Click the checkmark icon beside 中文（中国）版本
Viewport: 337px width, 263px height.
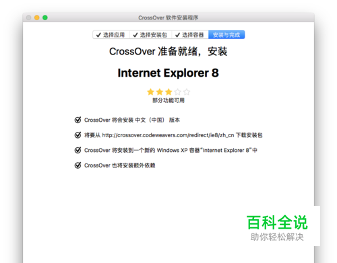coord(78,120)
